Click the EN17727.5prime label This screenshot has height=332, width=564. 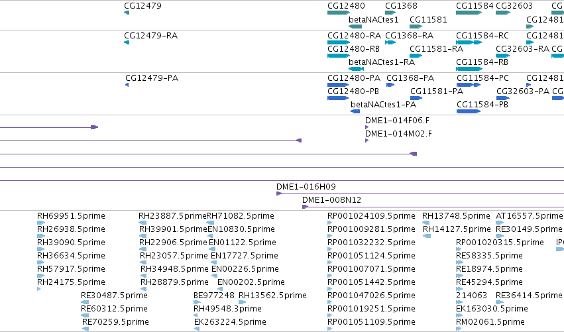pos(245,256)
